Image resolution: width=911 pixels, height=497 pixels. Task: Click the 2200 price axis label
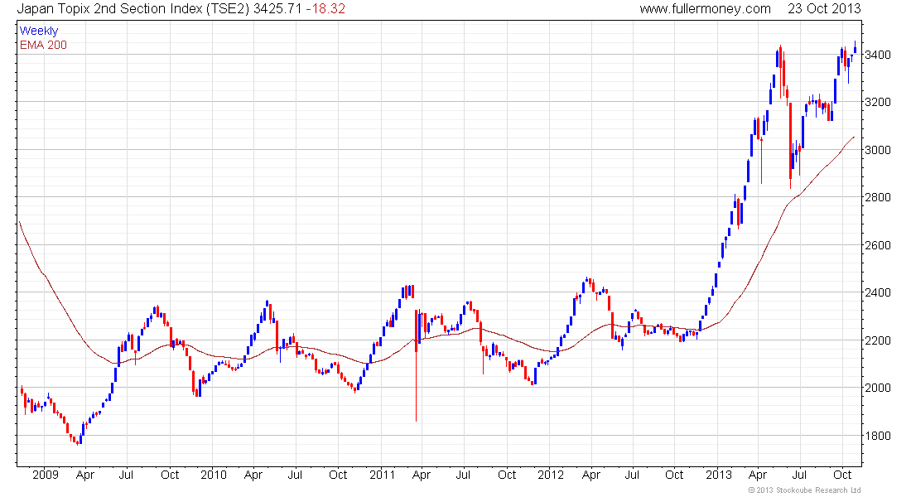coord(877,340)
